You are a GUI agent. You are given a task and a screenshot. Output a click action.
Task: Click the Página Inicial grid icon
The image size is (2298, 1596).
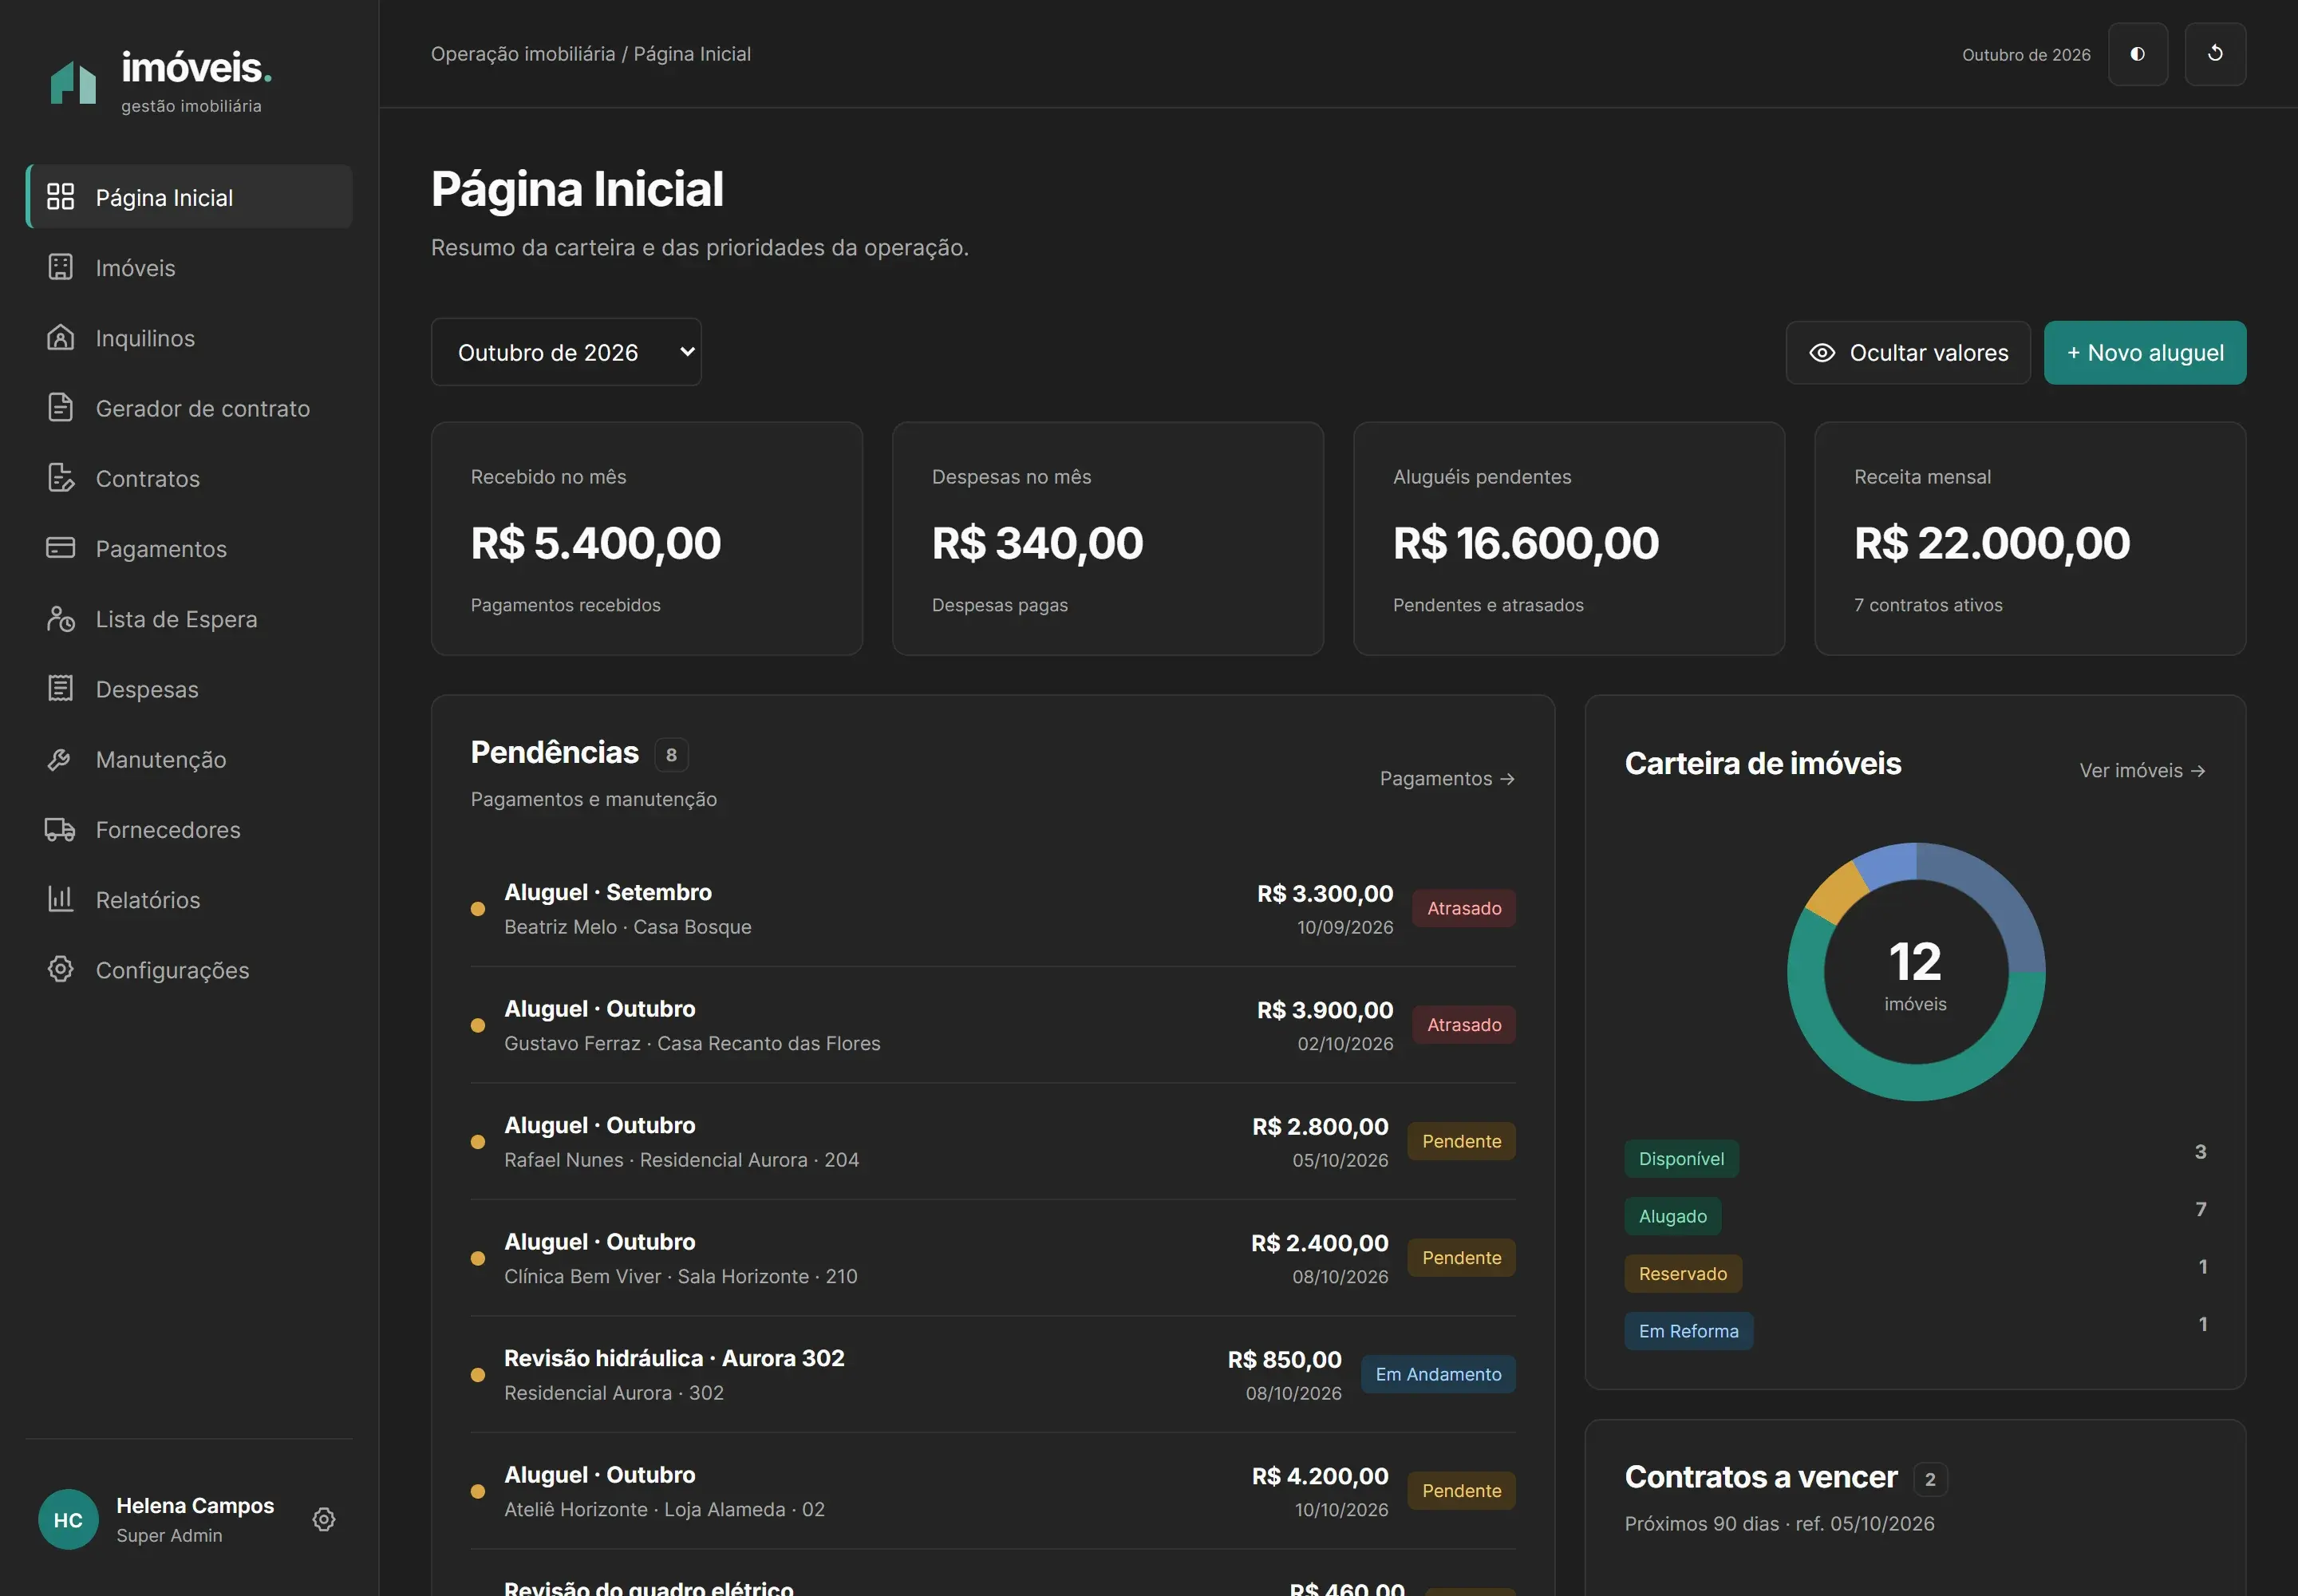click(61, 197)
